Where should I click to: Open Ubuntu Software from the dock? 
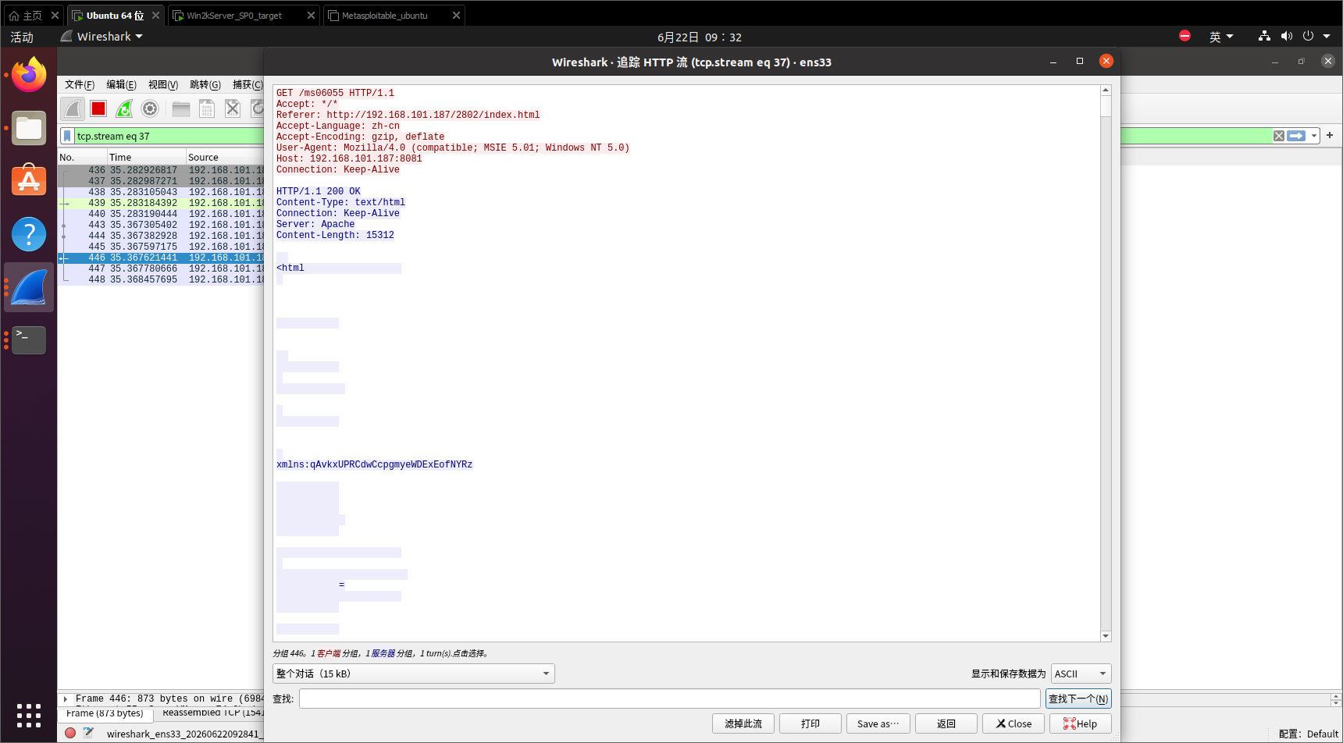click(x=29, y=180)
